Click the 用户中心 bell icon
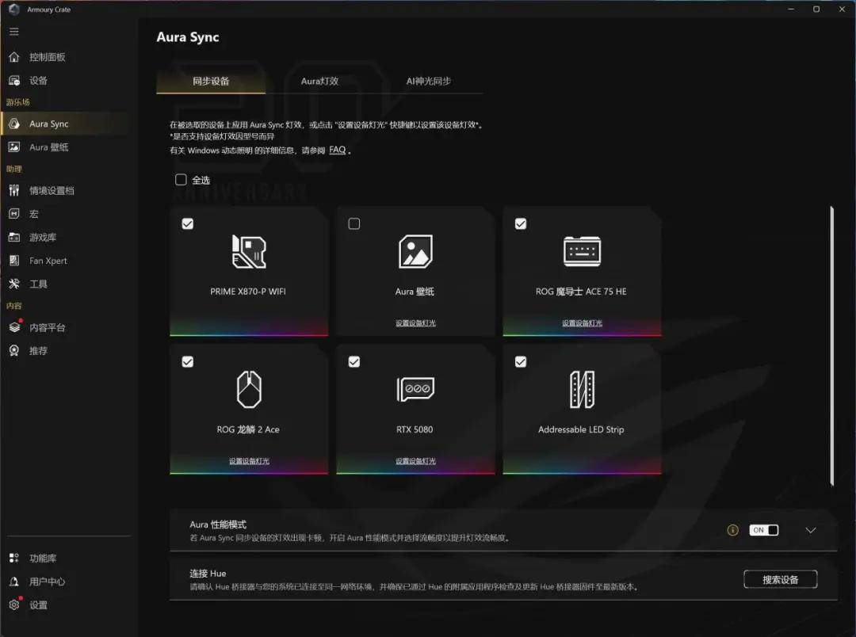 click(14, 582)
